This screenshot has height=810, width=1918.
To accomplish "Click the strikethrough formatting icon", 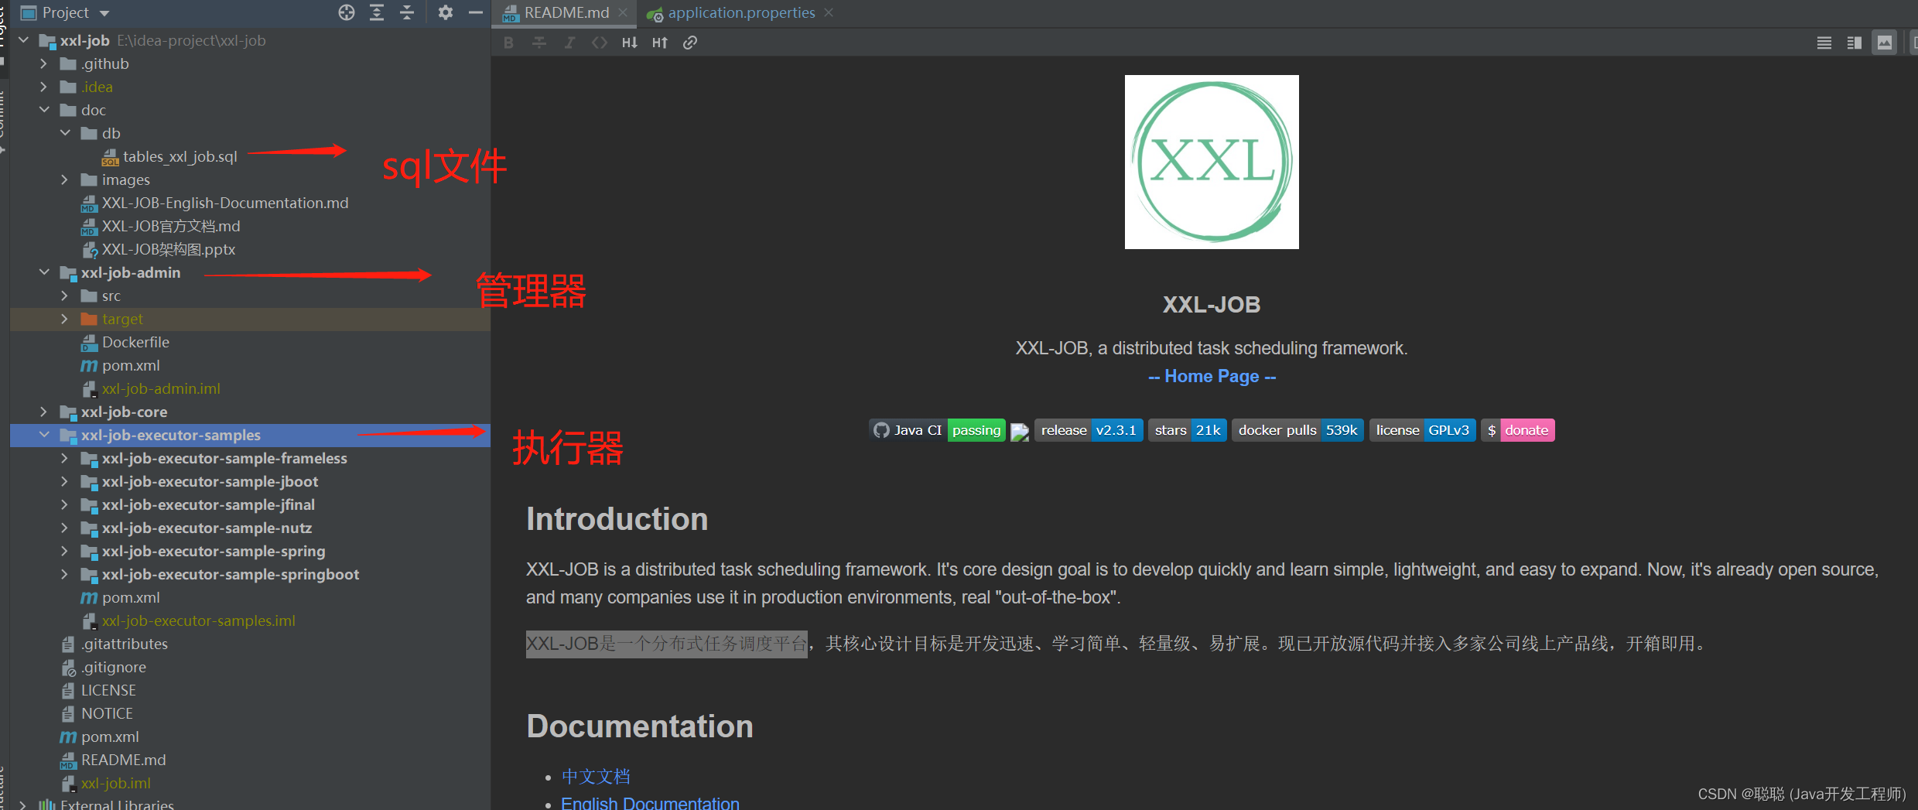I will pyautogui.click(x=539, y=42).
